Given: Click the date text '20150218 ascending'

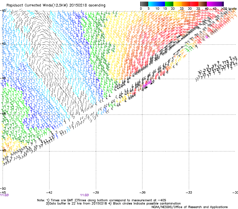Looking at the screenshot, I should click(87, 5).
